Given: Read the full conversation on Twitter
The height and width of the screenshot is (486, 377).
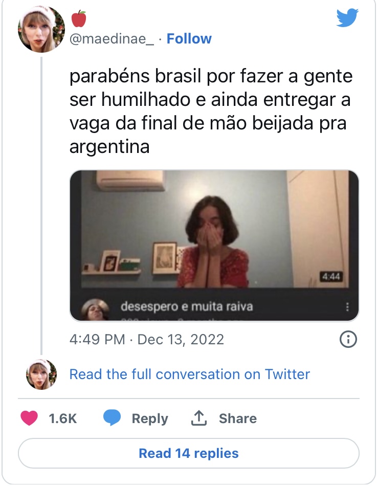Looking at the screenshot, I should pyautogui.click(x=189, y=374).
